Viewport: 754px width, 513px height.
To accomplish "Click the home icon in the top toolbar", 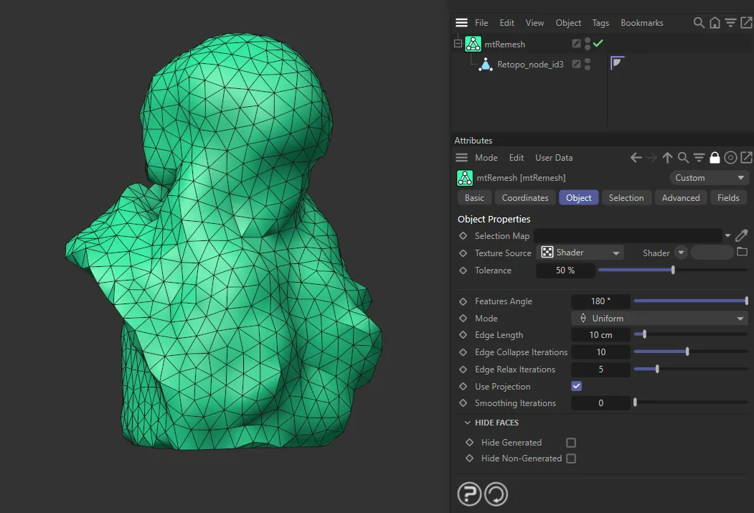I will tap(715, 22).
